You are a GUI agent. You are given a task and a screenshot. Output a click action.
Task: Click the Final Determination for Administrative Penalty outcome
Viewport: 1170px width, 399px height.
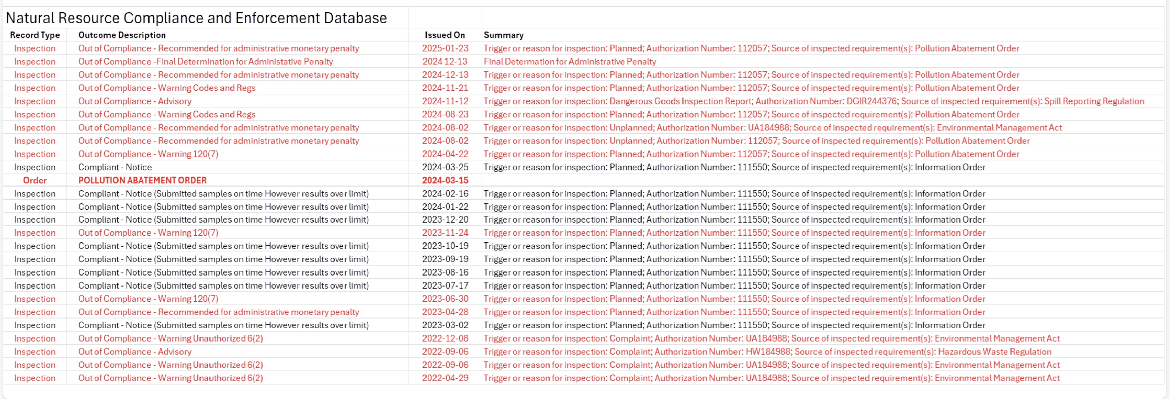click(x=205, y=62)
